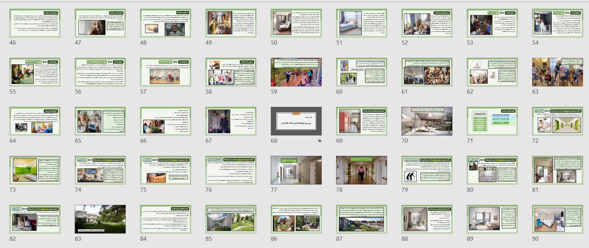Screen dimensions: 589x248
Task: Select slide 71 with green diagram boxes
Action: [x=492, y=121]
